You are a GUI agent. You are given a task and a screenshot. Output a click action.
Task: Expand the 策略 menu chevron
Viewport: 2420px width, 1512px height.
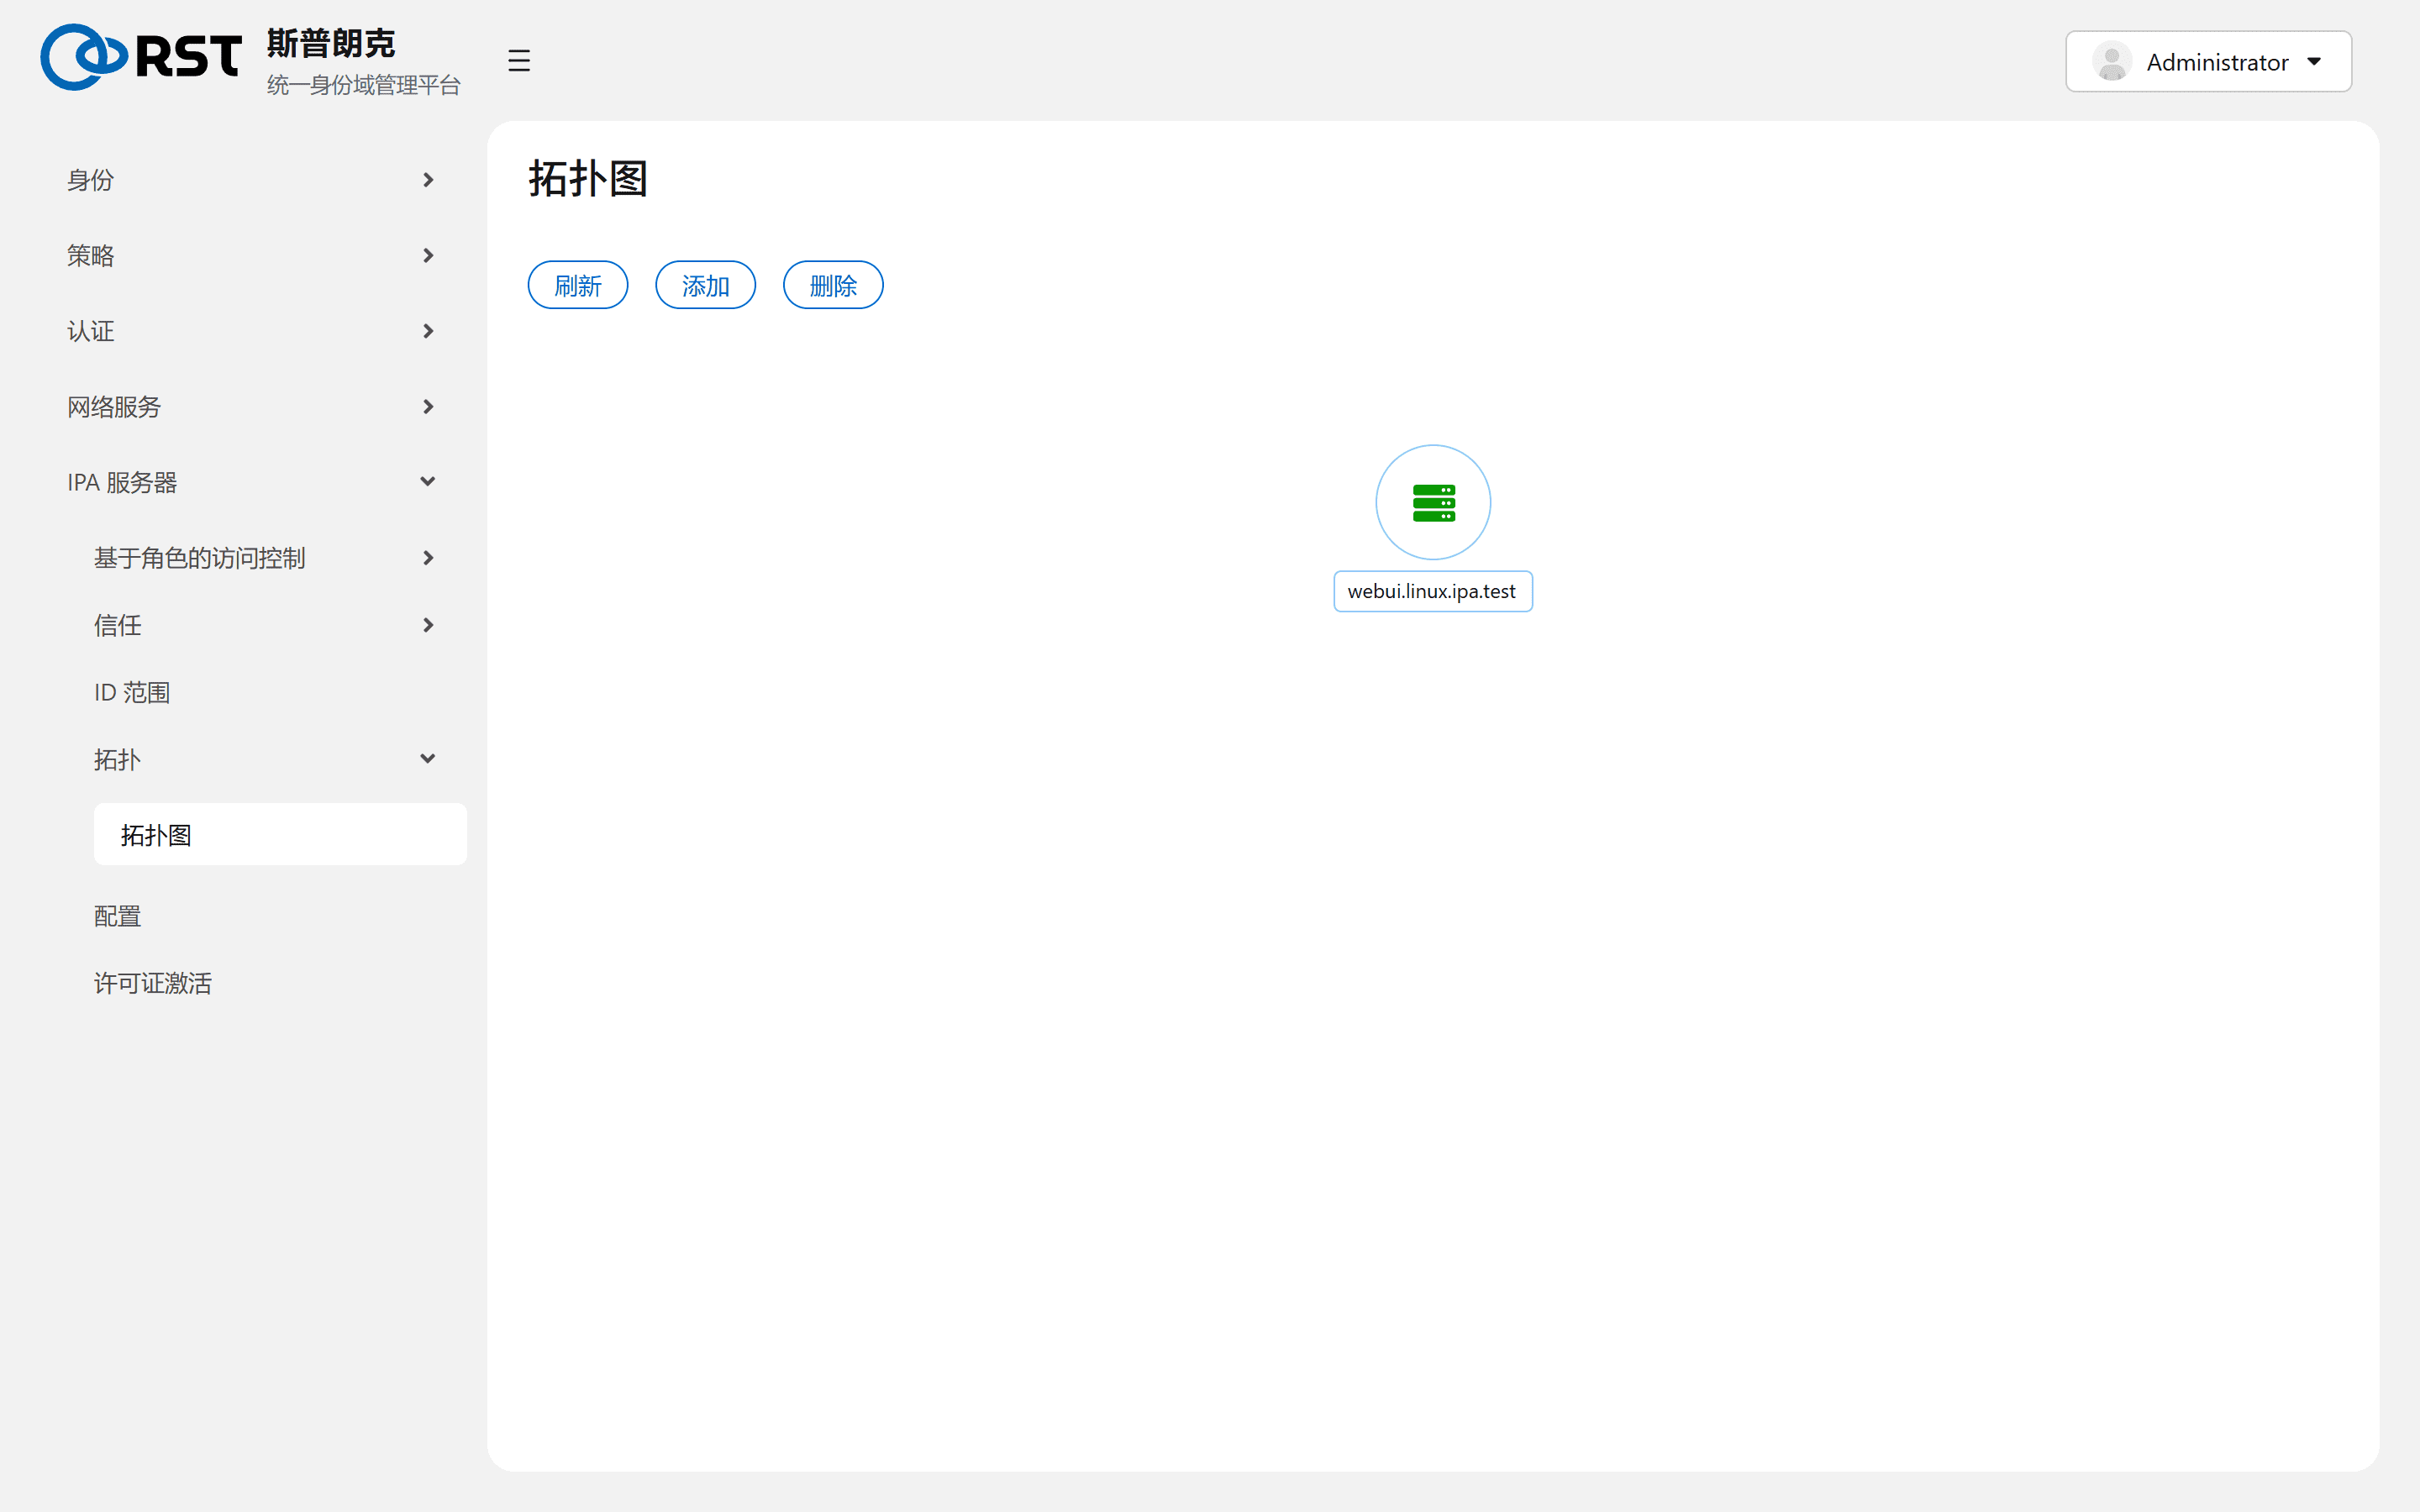click(x=428, y=256)
